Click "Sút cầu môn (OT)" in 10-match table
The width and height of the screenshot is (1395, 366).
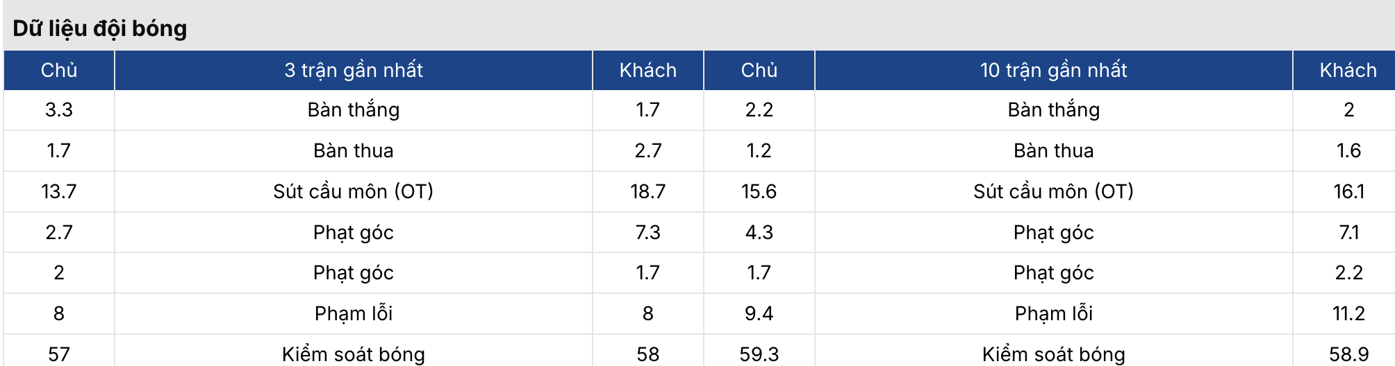tap(1053, 191)
